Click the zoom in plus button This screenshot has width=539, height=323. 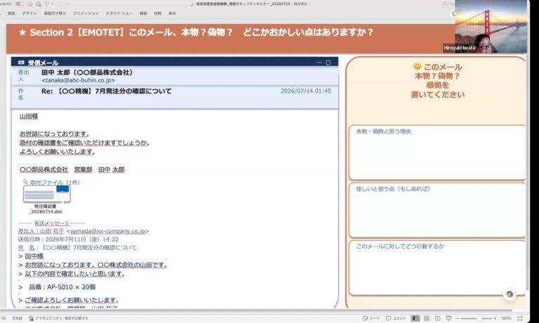(x=495, y=318)
